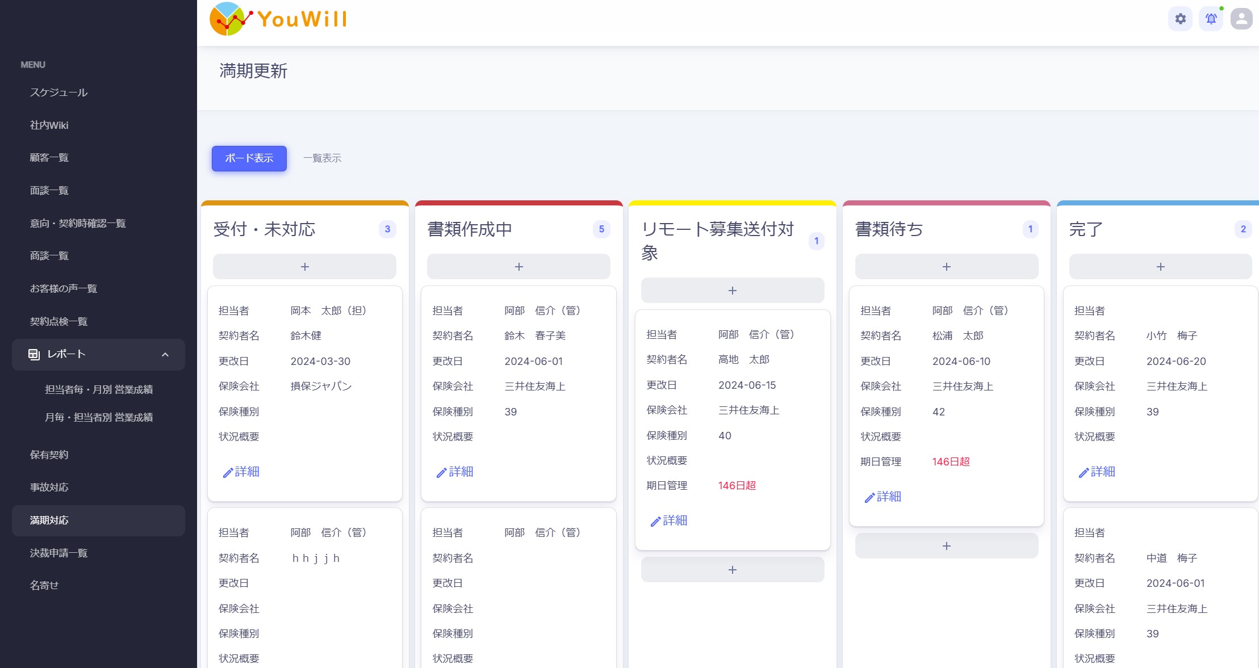Click count badge 5 on 書類作成中
The image size is (1259, 668).
(601, 229)
